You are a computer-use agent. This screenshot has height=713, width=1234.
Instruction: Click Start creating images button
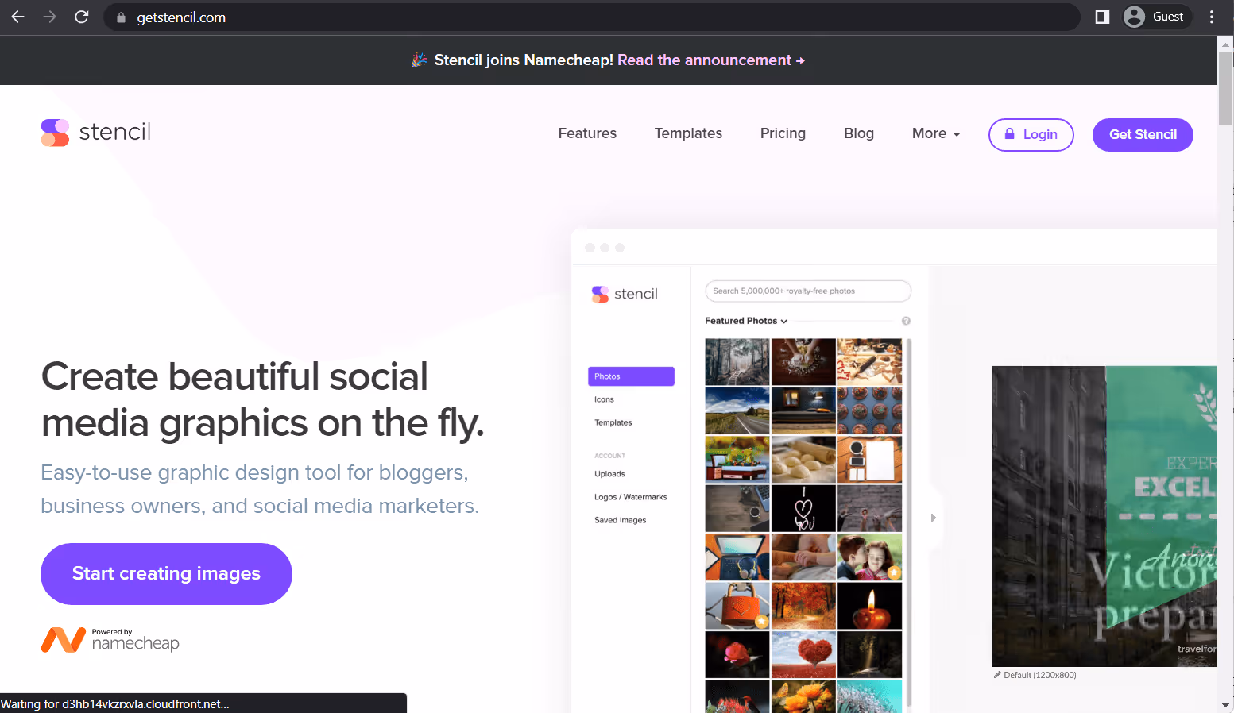pos(166,573)
